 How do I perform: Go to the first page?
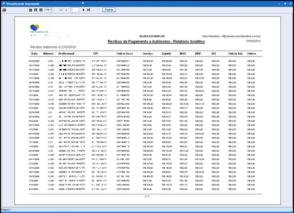pyautogui.click(x=61, y=10)
